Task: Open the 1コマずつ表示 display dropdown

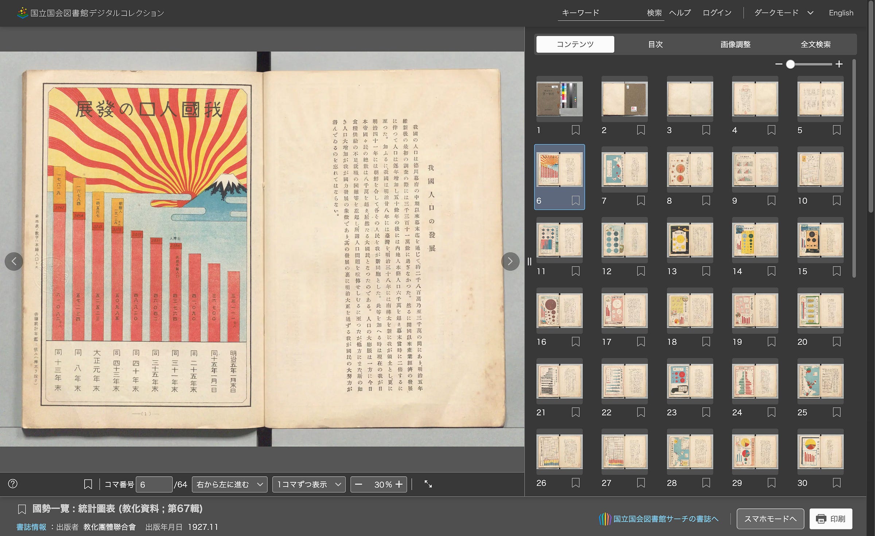Action: click(308, 484)
